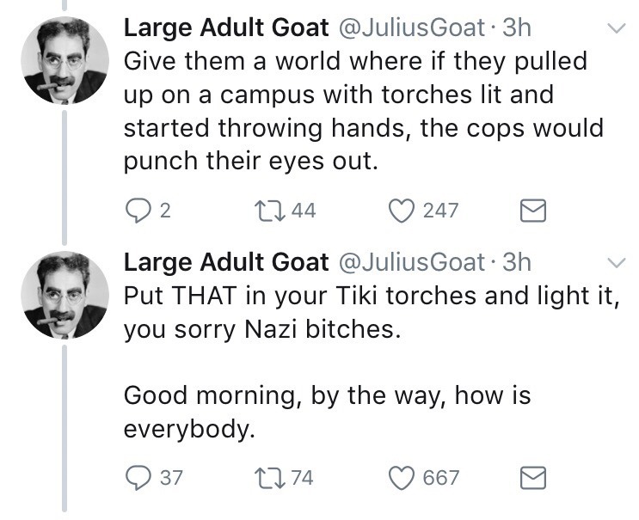
Task: Open profile picture on first tweet
Action: tap(65, 61)
